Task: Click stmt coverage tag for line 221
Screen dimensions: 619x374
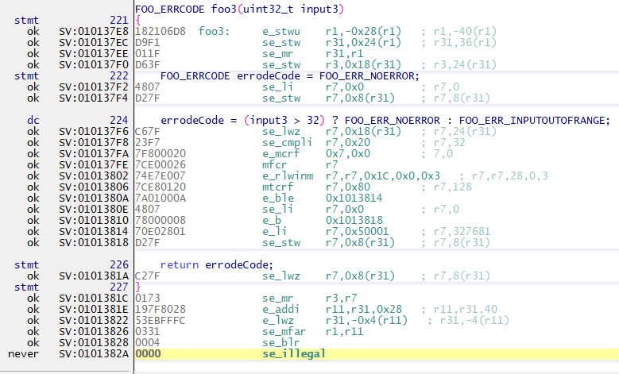Action: pyautogui.click(x=26, y=20)
